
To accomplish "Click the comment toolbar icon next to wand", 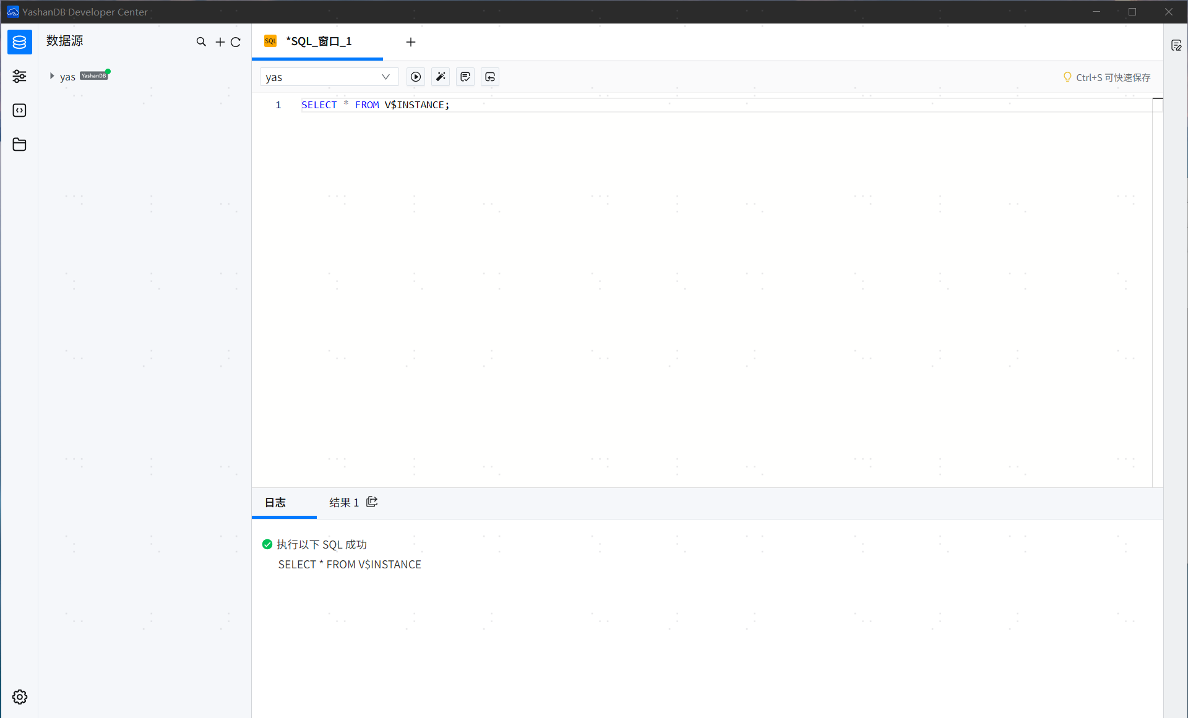I will pos(465,77).
